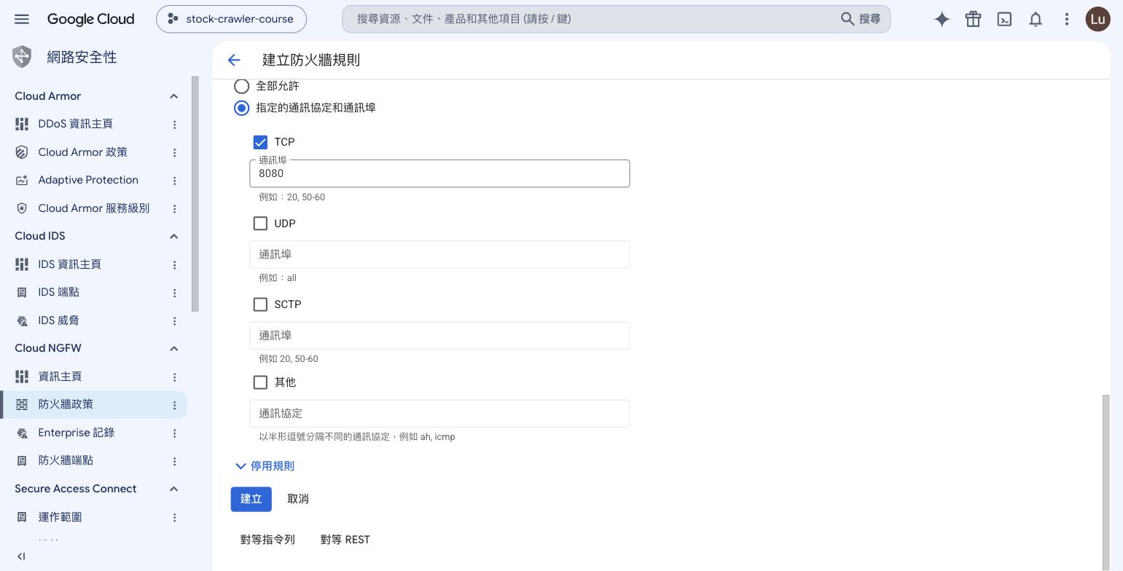Check the 其他 protocol checkbox
Image resolution: width=1123 pixels, height=571 pixels.
point(260,382)
